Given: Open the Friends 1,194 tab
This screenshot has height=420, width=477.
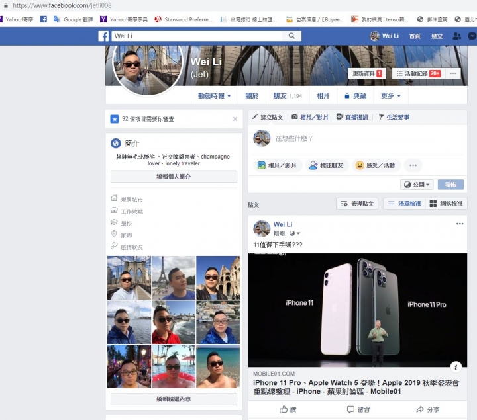Looking at the screenshot, I should (288, 96).
